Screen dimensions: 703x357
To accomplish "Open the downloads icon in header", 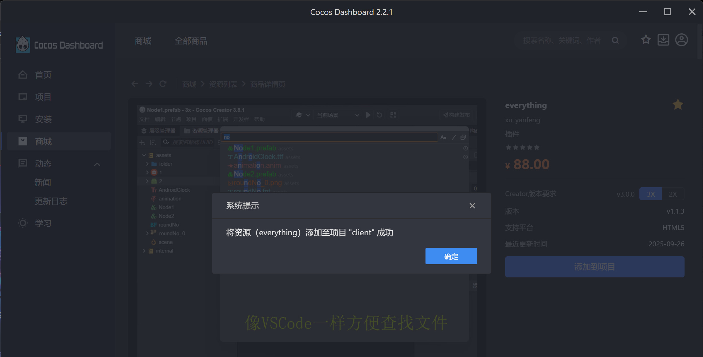I will 663,40.
